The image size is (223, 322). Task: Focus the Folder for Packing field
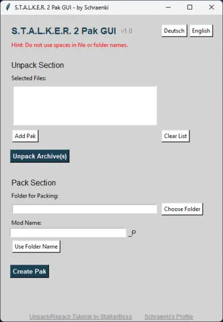(85, 209)
